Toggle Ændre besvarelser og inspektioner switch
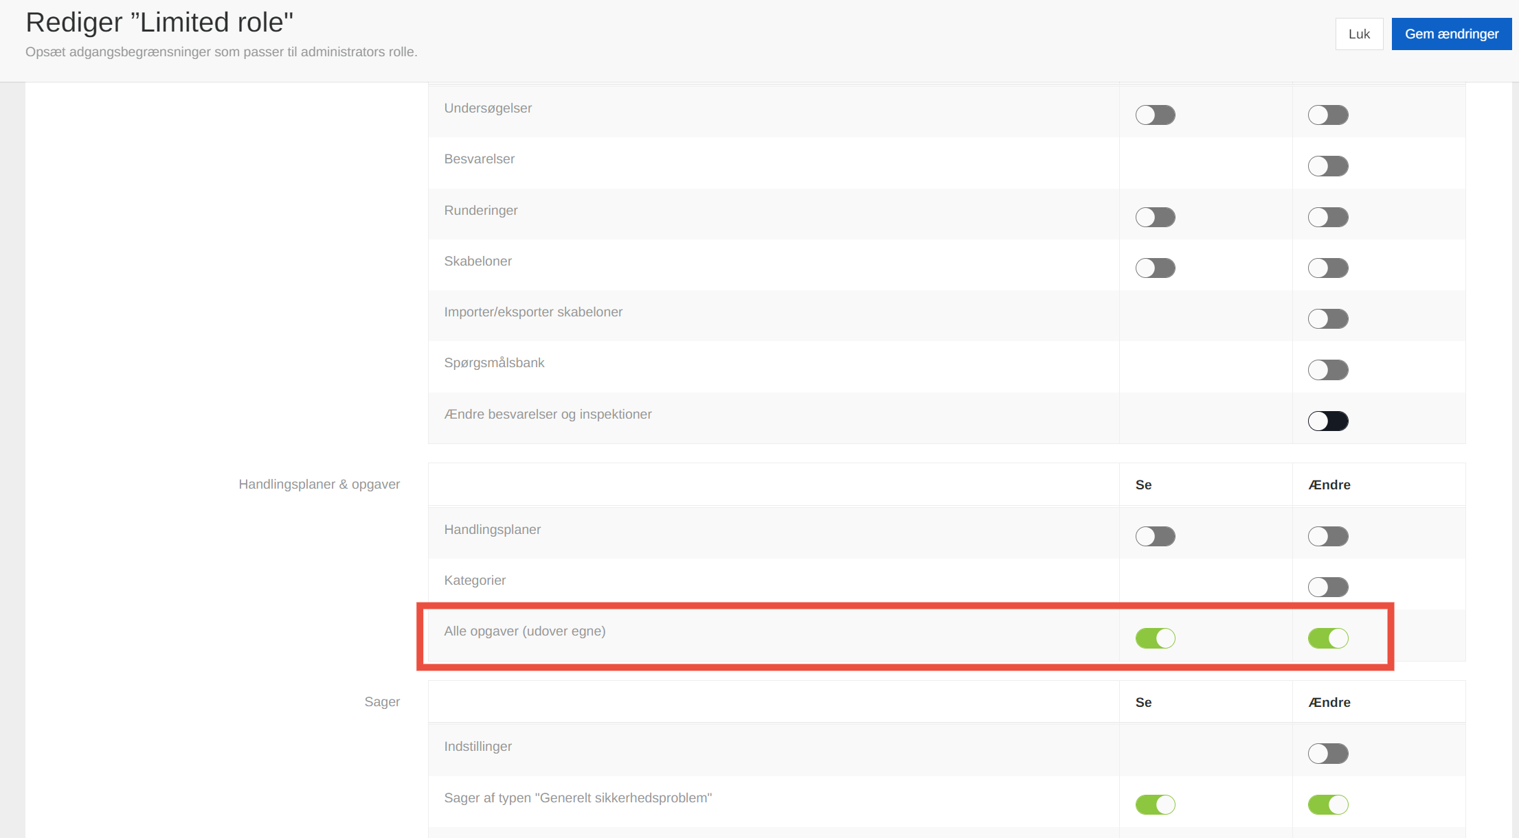This screenshot has width=1519, height=838. [x=1327, y=421]
